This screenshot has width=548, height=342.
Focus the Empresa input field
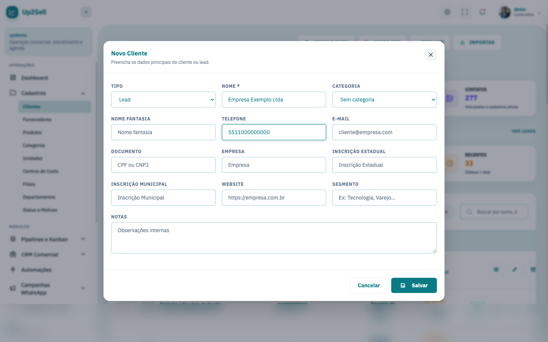pos(274,165)
